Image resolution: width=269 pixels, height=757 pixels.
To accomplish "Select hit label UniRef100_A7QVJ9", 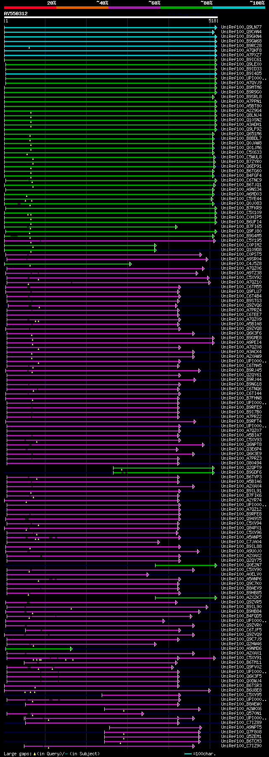I will coord(241,83).
